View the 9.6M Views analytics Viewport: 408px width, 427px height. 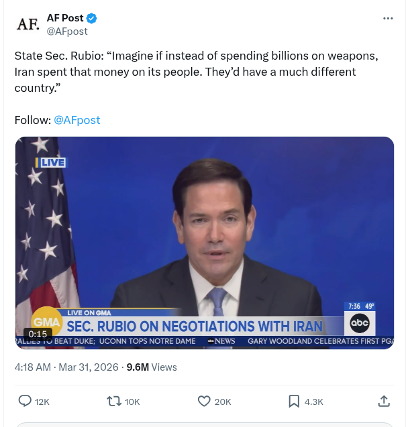pos(152,367)
